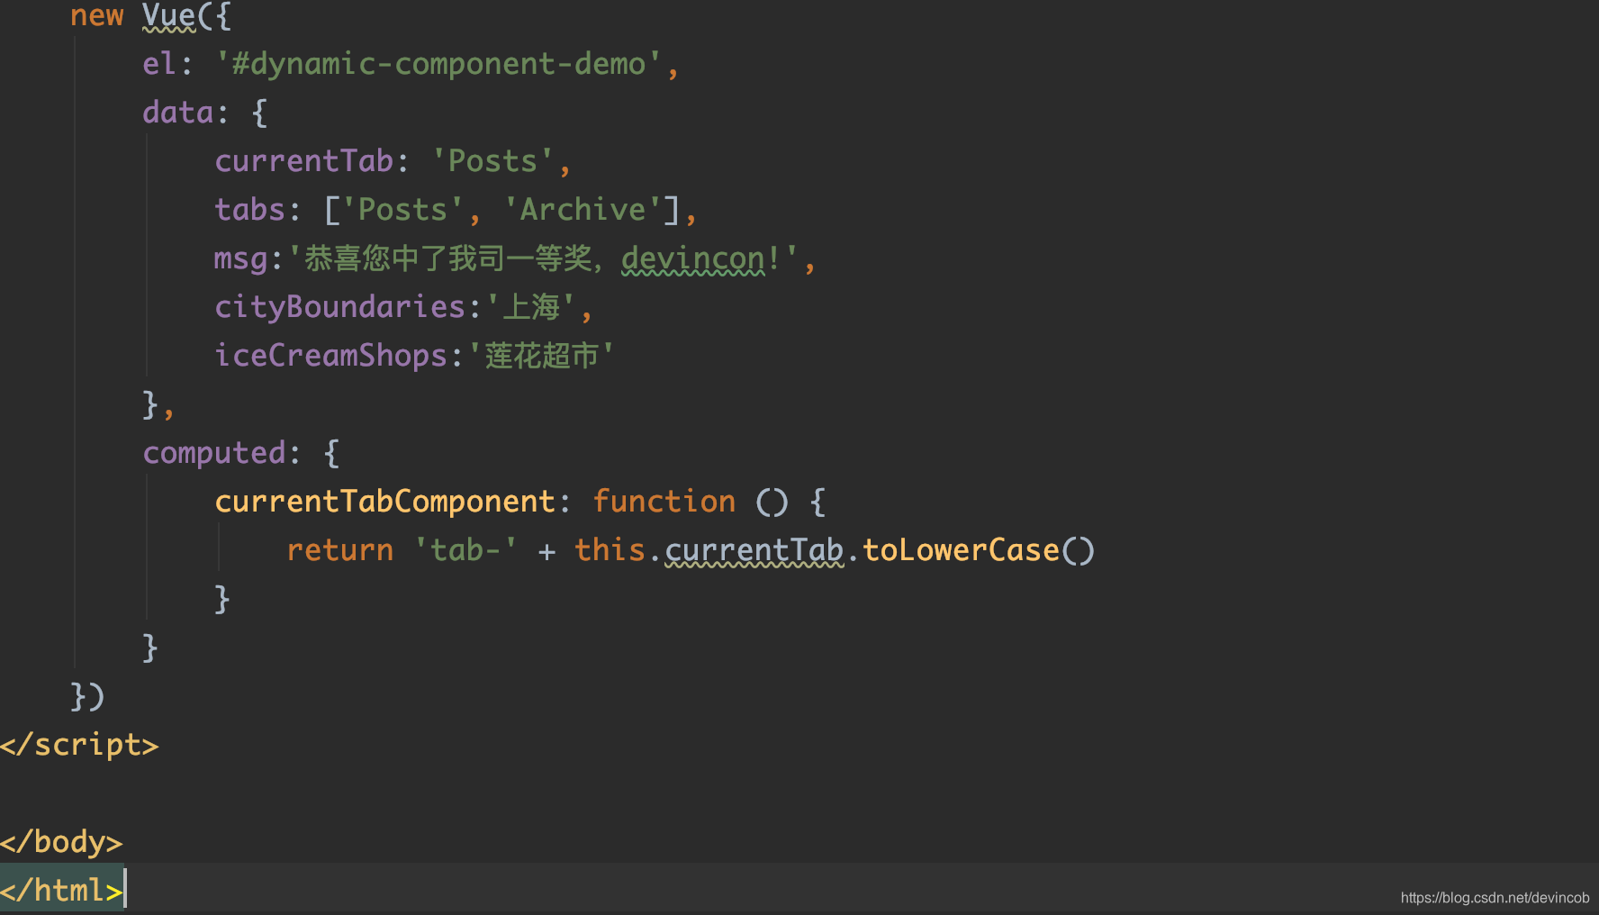The width and height of the screenshot is (1599, 915).
Task: Click the closing </html> tag
Action: point(61,891)
